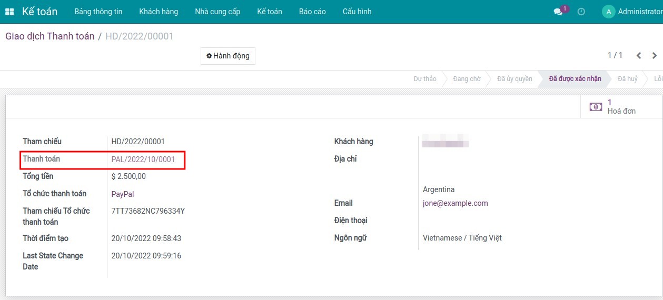Click provider reference 7TT73682NC796334Y
This screenshot has height=300, width=663.
pos(148,211)
